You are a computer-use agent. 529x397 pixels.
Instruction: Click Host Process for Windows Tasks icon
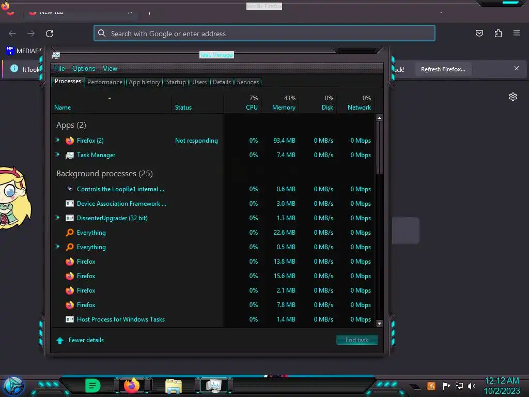coord(70,319)
